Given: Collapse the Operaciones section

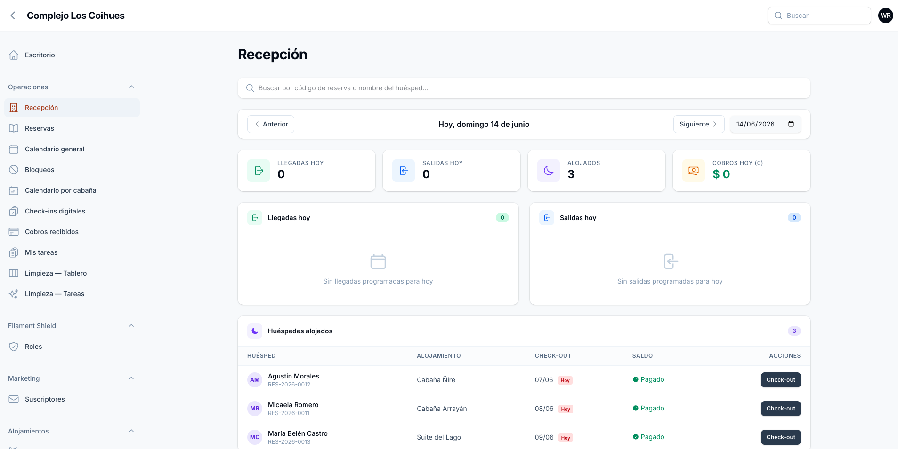Looking at the screenshot, I should tap(131, 87).
